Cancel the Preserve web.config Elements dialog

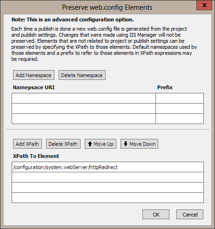190,215
